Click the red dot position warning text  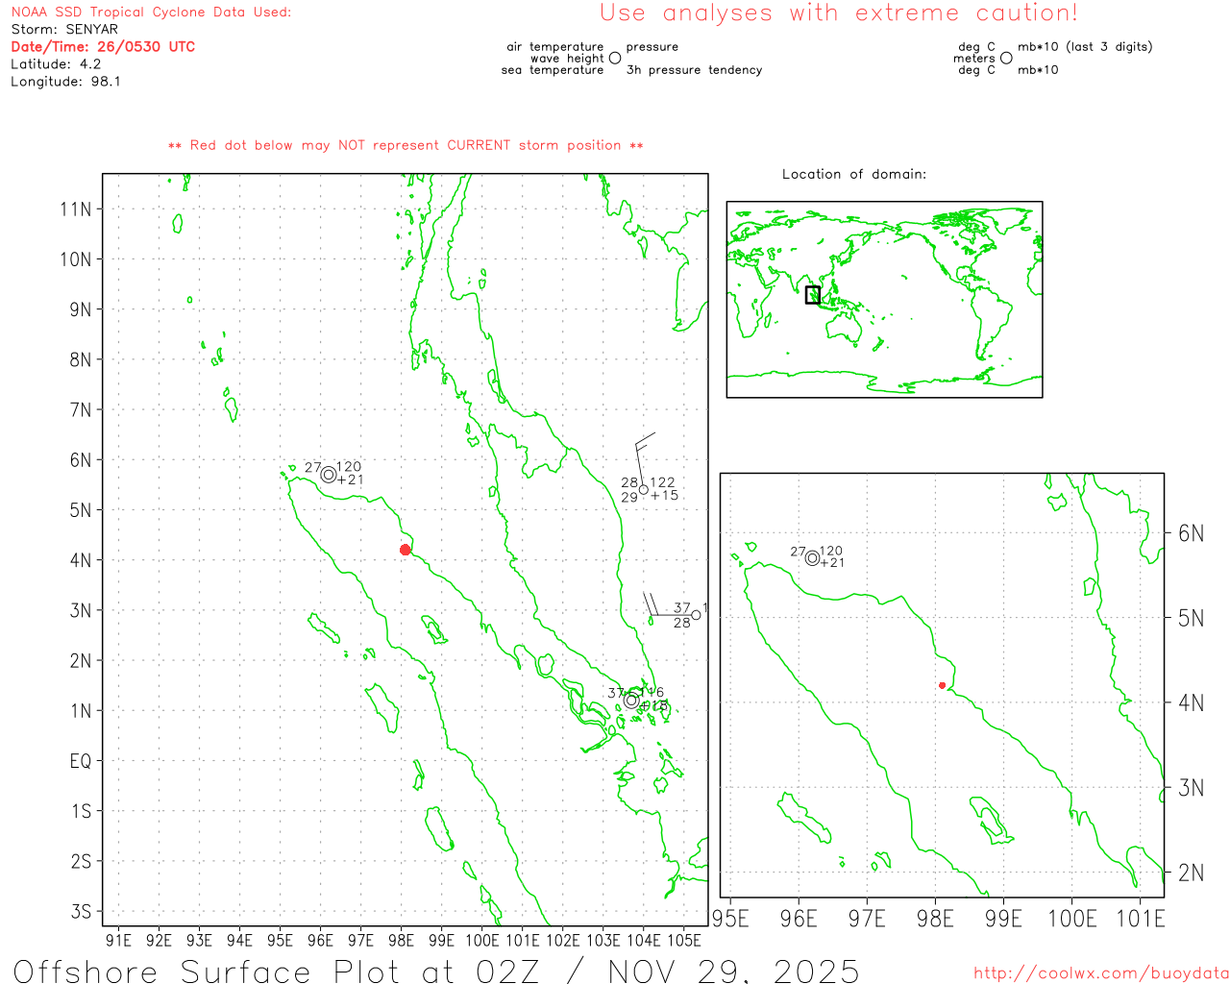406,146
